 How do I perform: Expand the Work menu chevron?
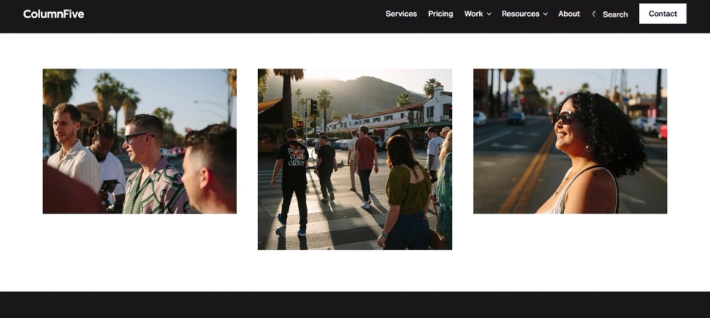coord(489,14)
